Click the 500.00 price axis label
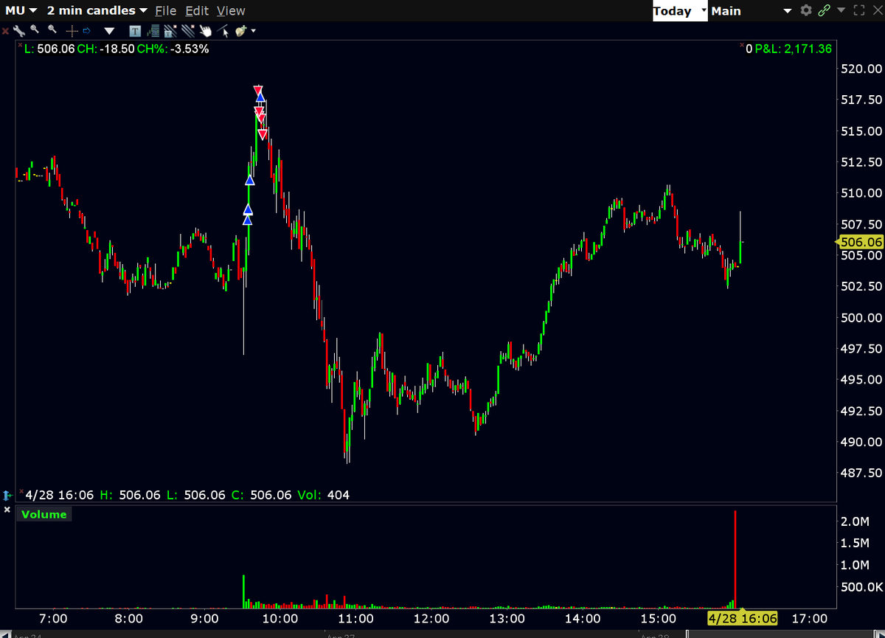The image size is (885, 638). (x=861, y=318)
